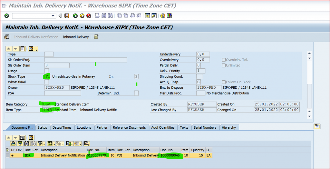Click the Doc. No. cell 1000009046
This screenshot has width=330, height=169.
coord(170,155)
